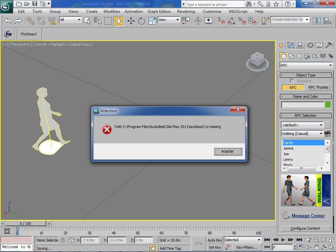Select the Select and Link tool
The image size is (336, 252).
click(31, 21)
